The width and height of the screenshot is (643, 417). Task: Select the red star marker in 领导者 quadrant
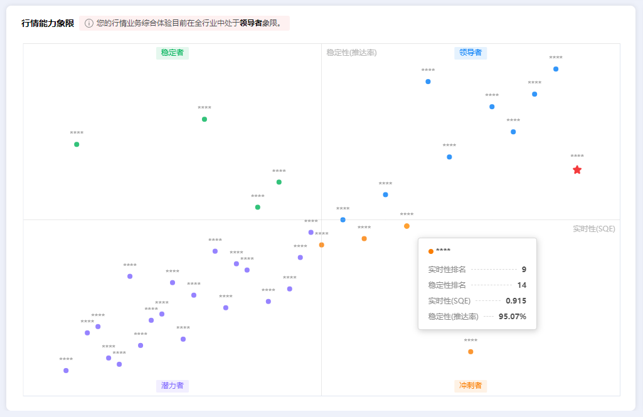click(x=577, y=169)
